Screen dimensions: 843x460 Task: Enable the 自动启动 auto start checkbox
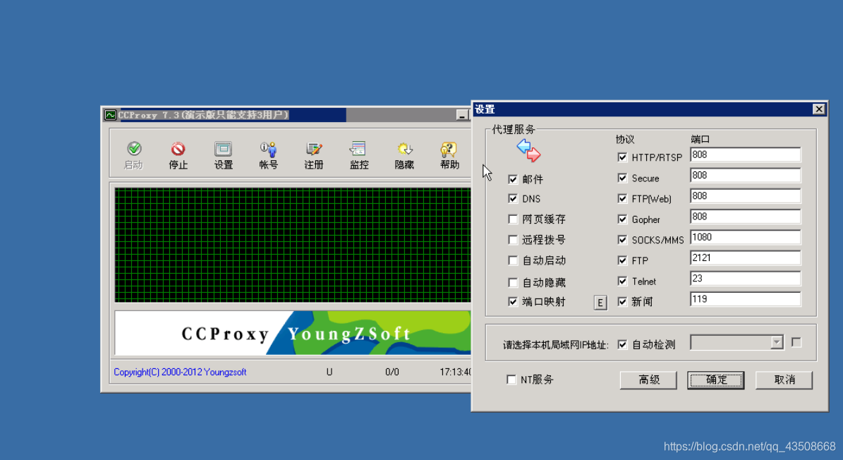tap(513, 260)
